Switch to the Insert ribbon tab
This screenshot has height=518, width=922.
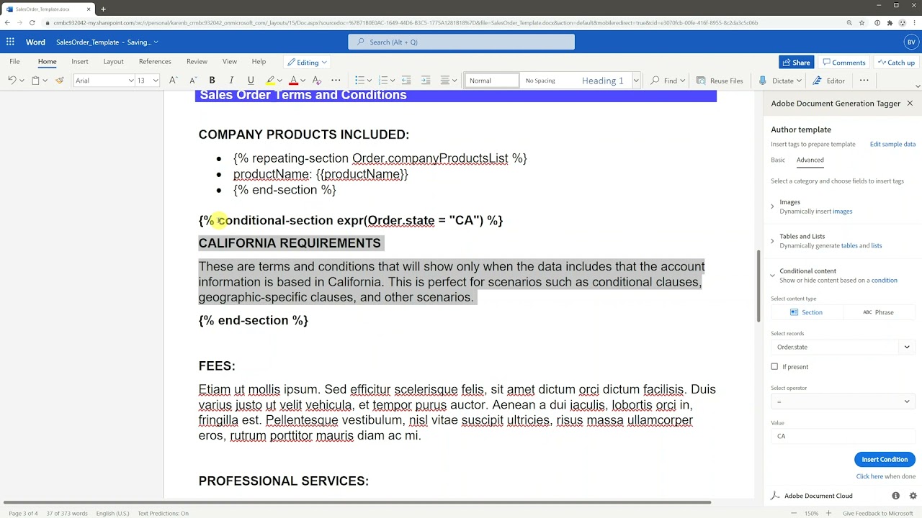(x=80, y=62)
